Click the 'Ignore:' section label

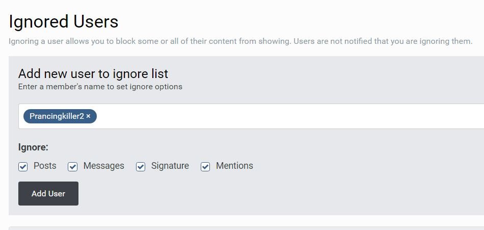click(x=33, y=147)
